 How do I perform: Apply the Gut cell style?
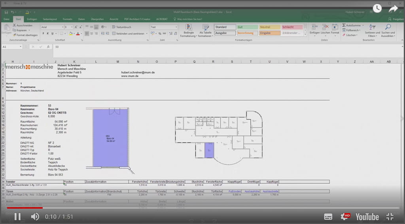pos(247,27)
